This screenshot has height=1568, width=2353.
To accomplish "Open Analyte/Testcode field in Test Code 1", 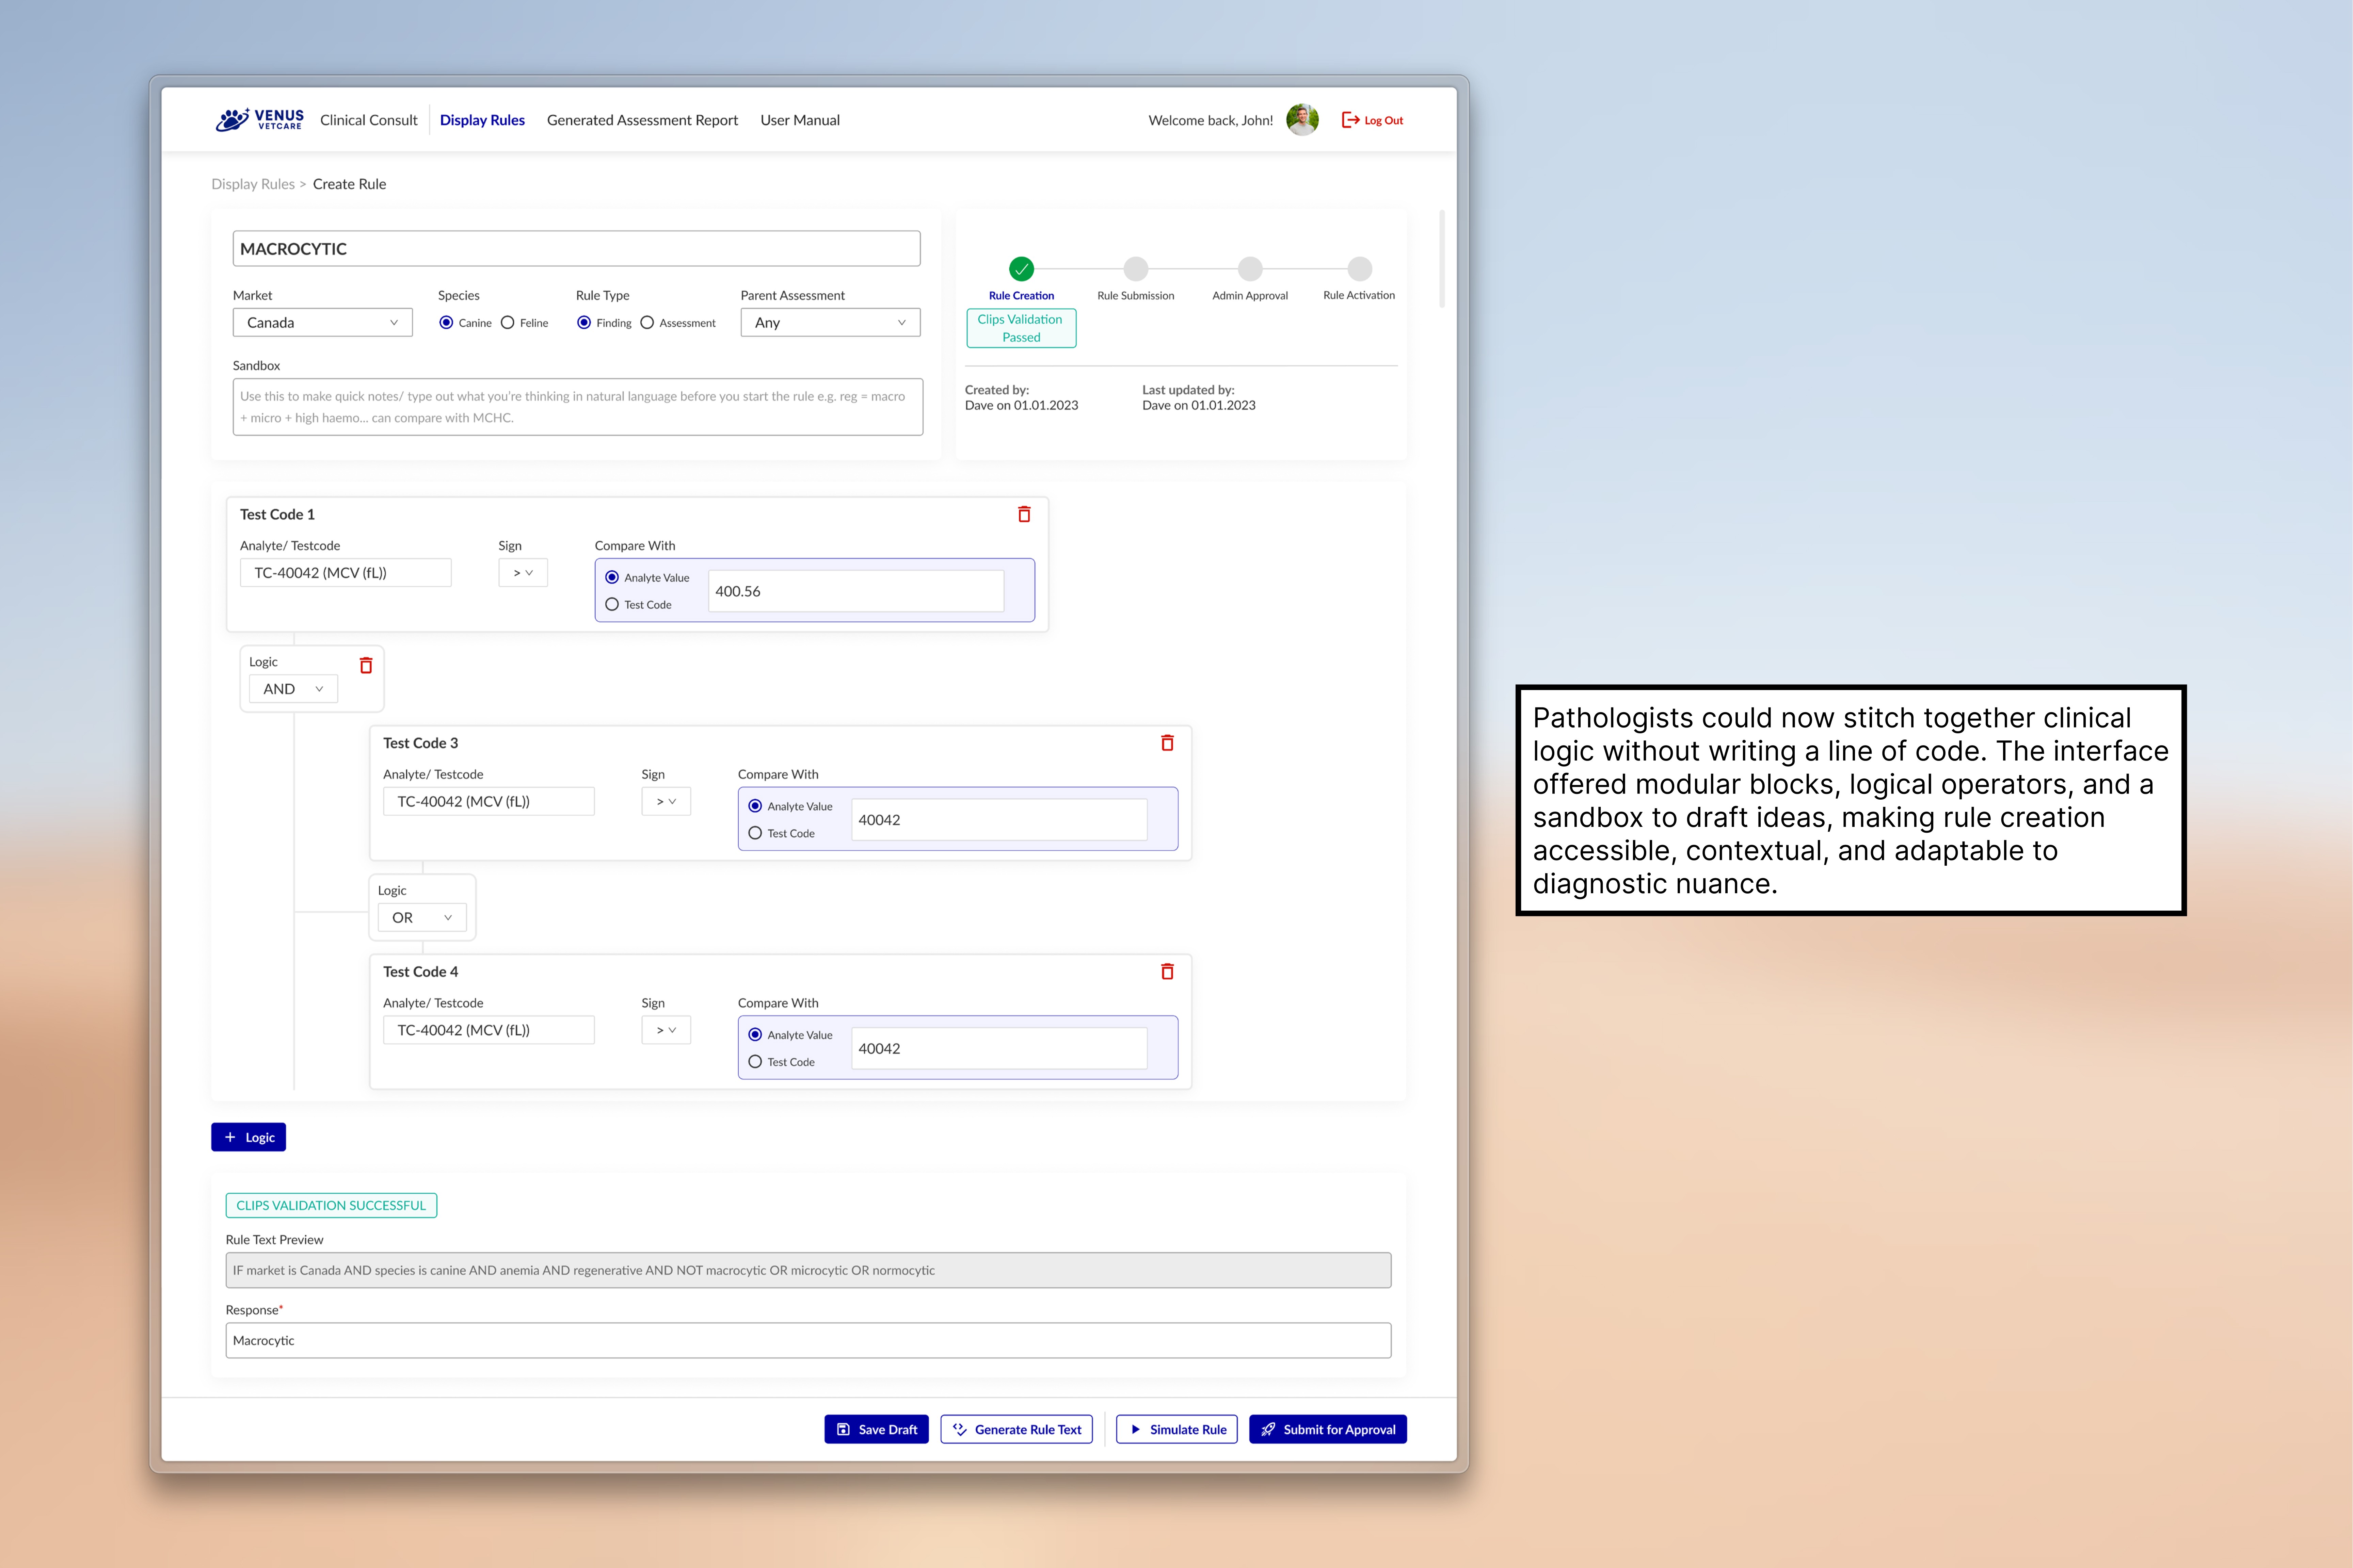I will 345,573.
